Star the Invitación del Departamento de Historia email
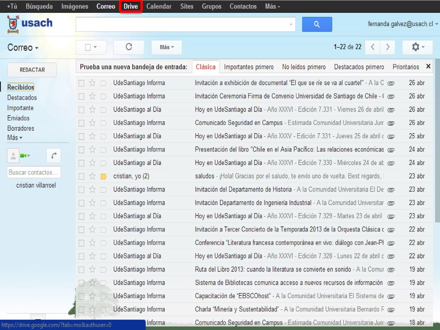This screenshot has height=330, width=440. 92,189
